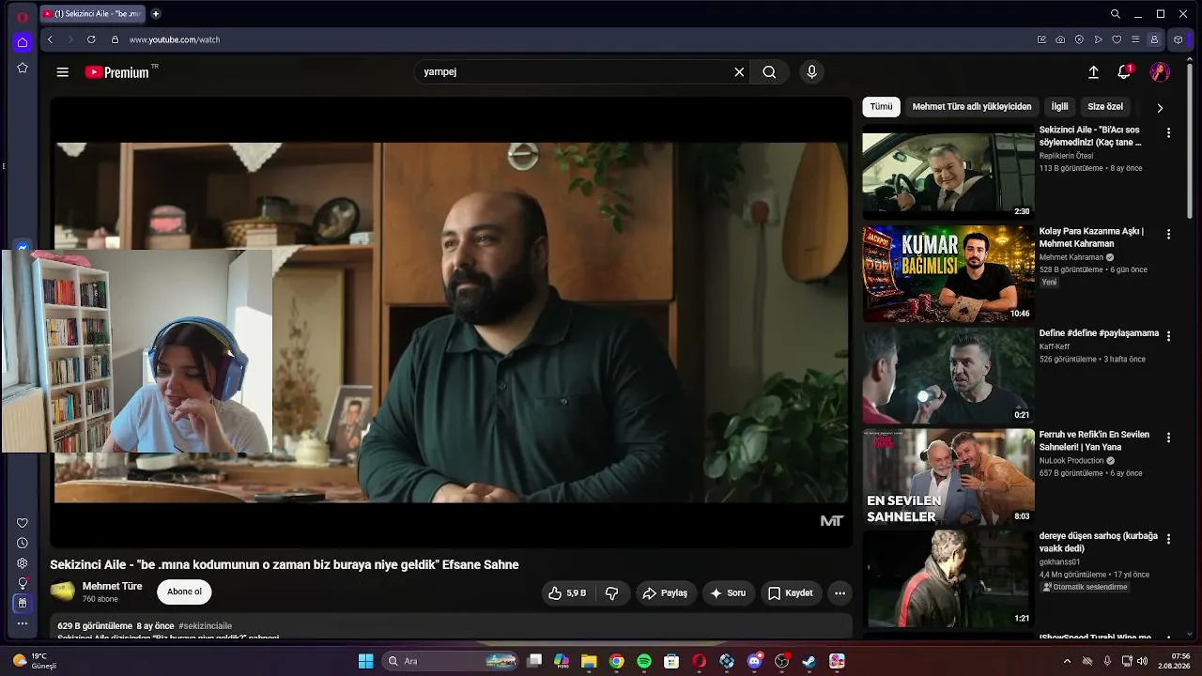The height and width of the screenshot is (676, 1202).
Task: Open the toolbar heart bookmark icon
Action: (x=1117, y=39)
